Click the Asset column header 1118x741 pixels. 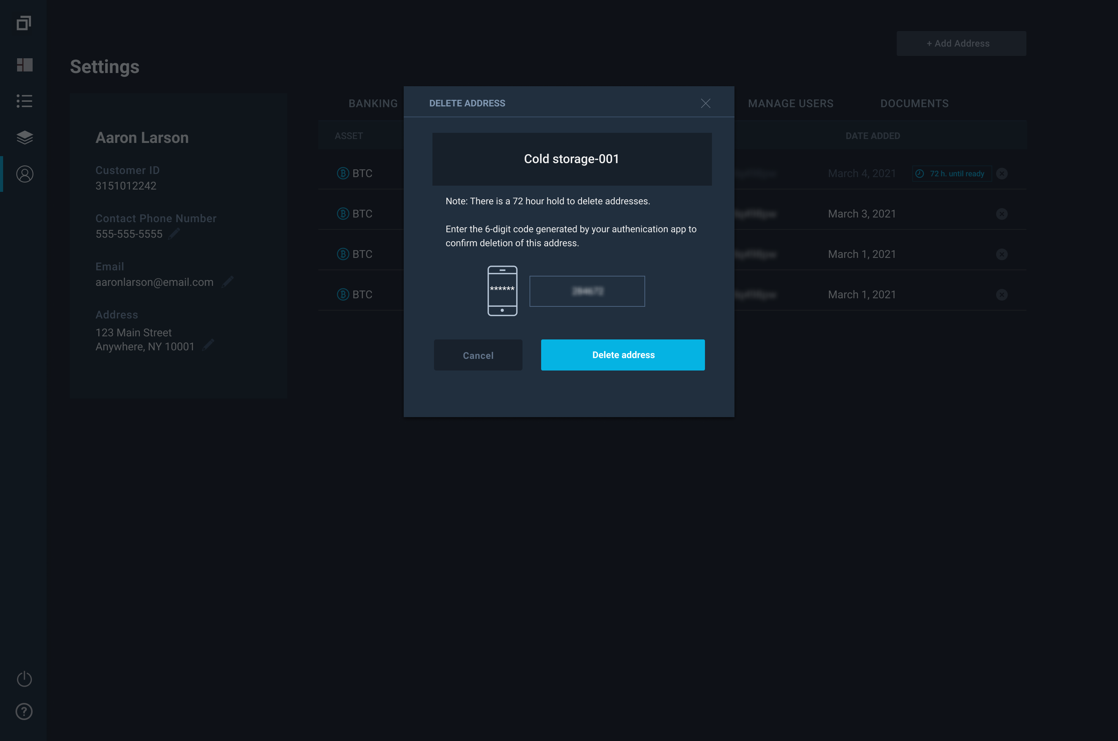[349, 136]
